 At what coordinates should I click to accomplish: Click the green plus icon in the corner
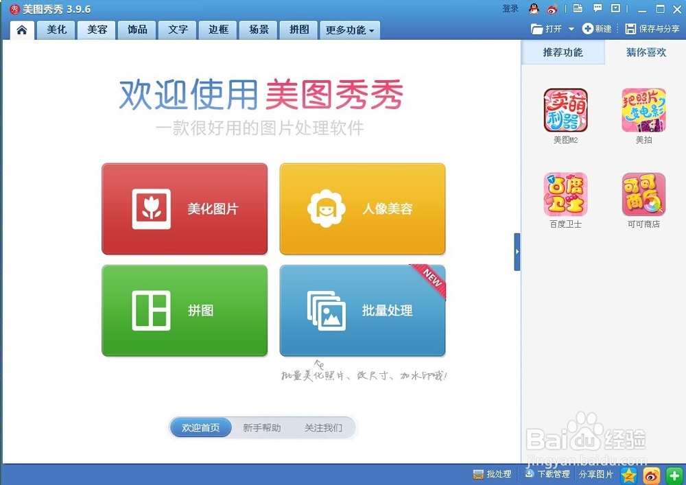coord(673,475)
